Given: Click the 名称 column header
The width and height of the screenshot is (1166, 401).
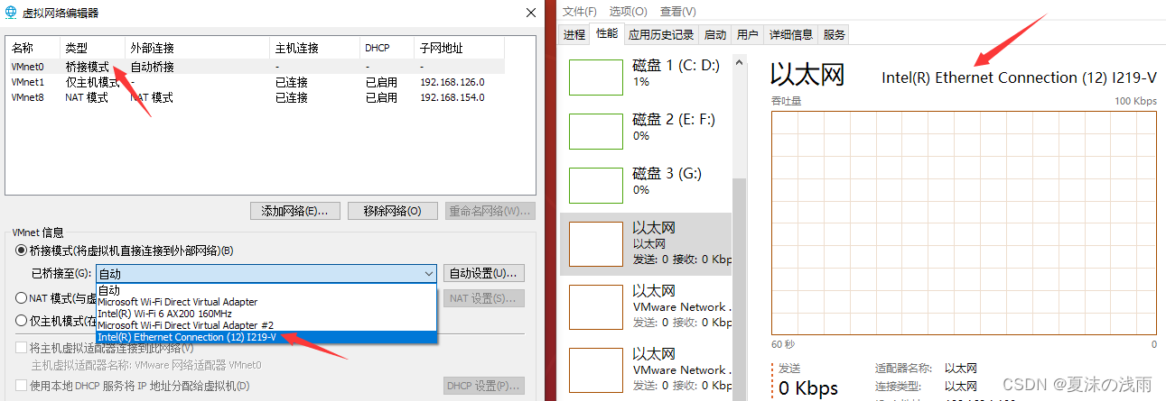Looking at the screenshot, I should (33, 48).
